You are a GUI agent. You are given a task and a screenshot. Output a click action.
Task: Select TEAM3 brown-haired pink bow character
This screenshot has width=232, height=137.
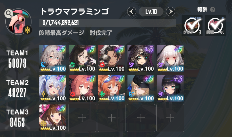(53, 118)
